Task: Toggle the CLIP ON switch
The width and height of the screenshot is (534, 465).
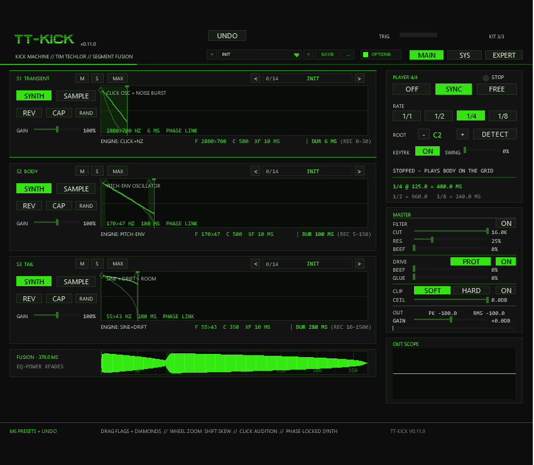Action: 506,291
